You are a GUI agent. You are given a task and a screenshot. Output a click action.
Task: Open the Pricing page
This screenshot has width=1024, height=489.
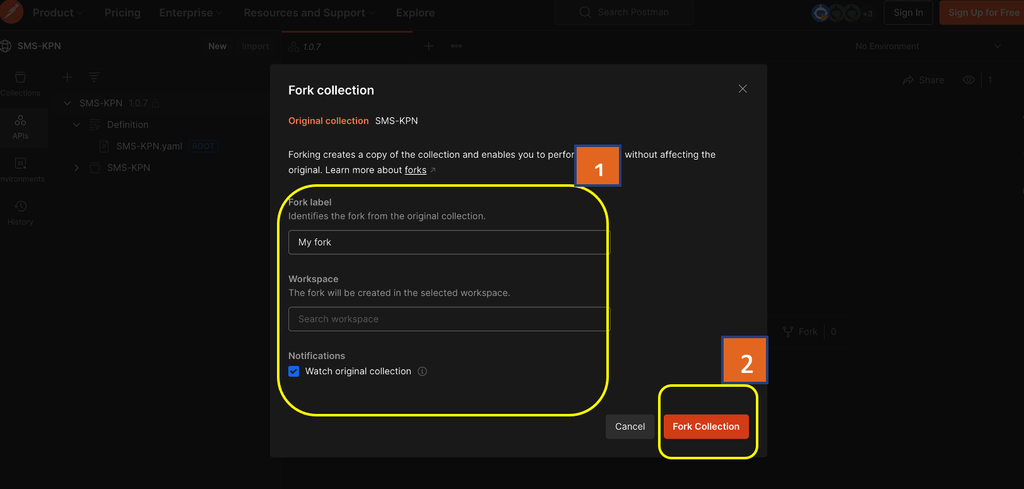[122, 13]
